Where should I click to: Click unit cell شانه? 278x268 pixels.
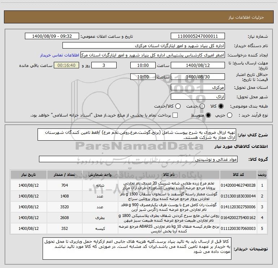[100, 186]
